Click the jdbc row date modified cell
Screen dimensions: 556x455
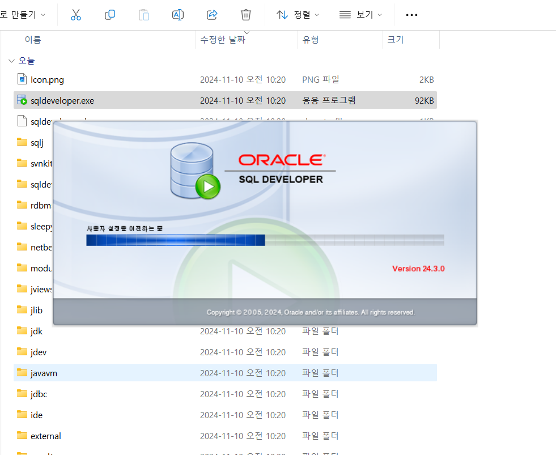click(x=243, y=394)
